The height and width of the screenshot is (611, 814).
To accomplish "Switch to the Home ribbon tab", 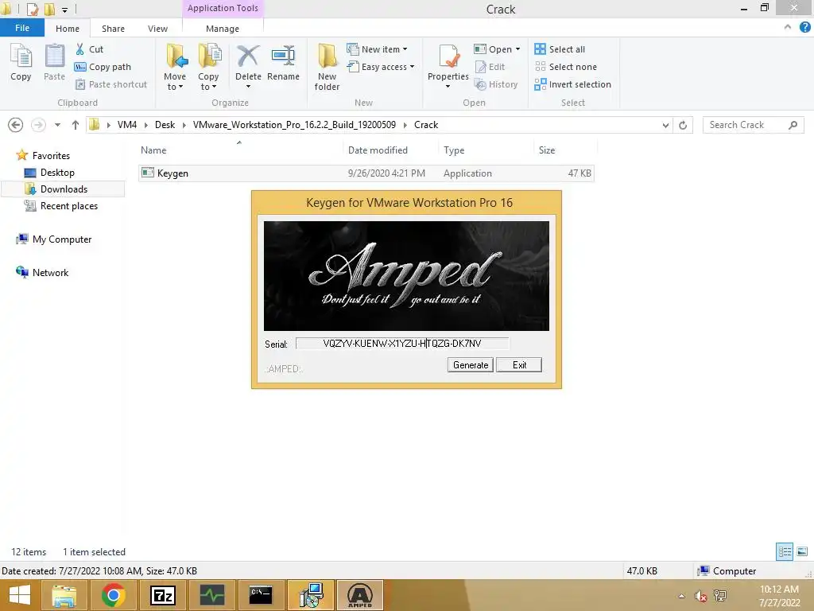I will point(68,29).
